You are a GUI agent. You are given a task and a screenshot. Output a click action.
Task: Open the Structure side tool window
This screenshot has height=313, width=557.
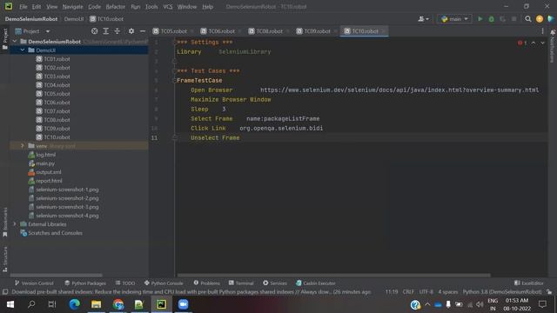pyautogui.click(x=4, y=259)
